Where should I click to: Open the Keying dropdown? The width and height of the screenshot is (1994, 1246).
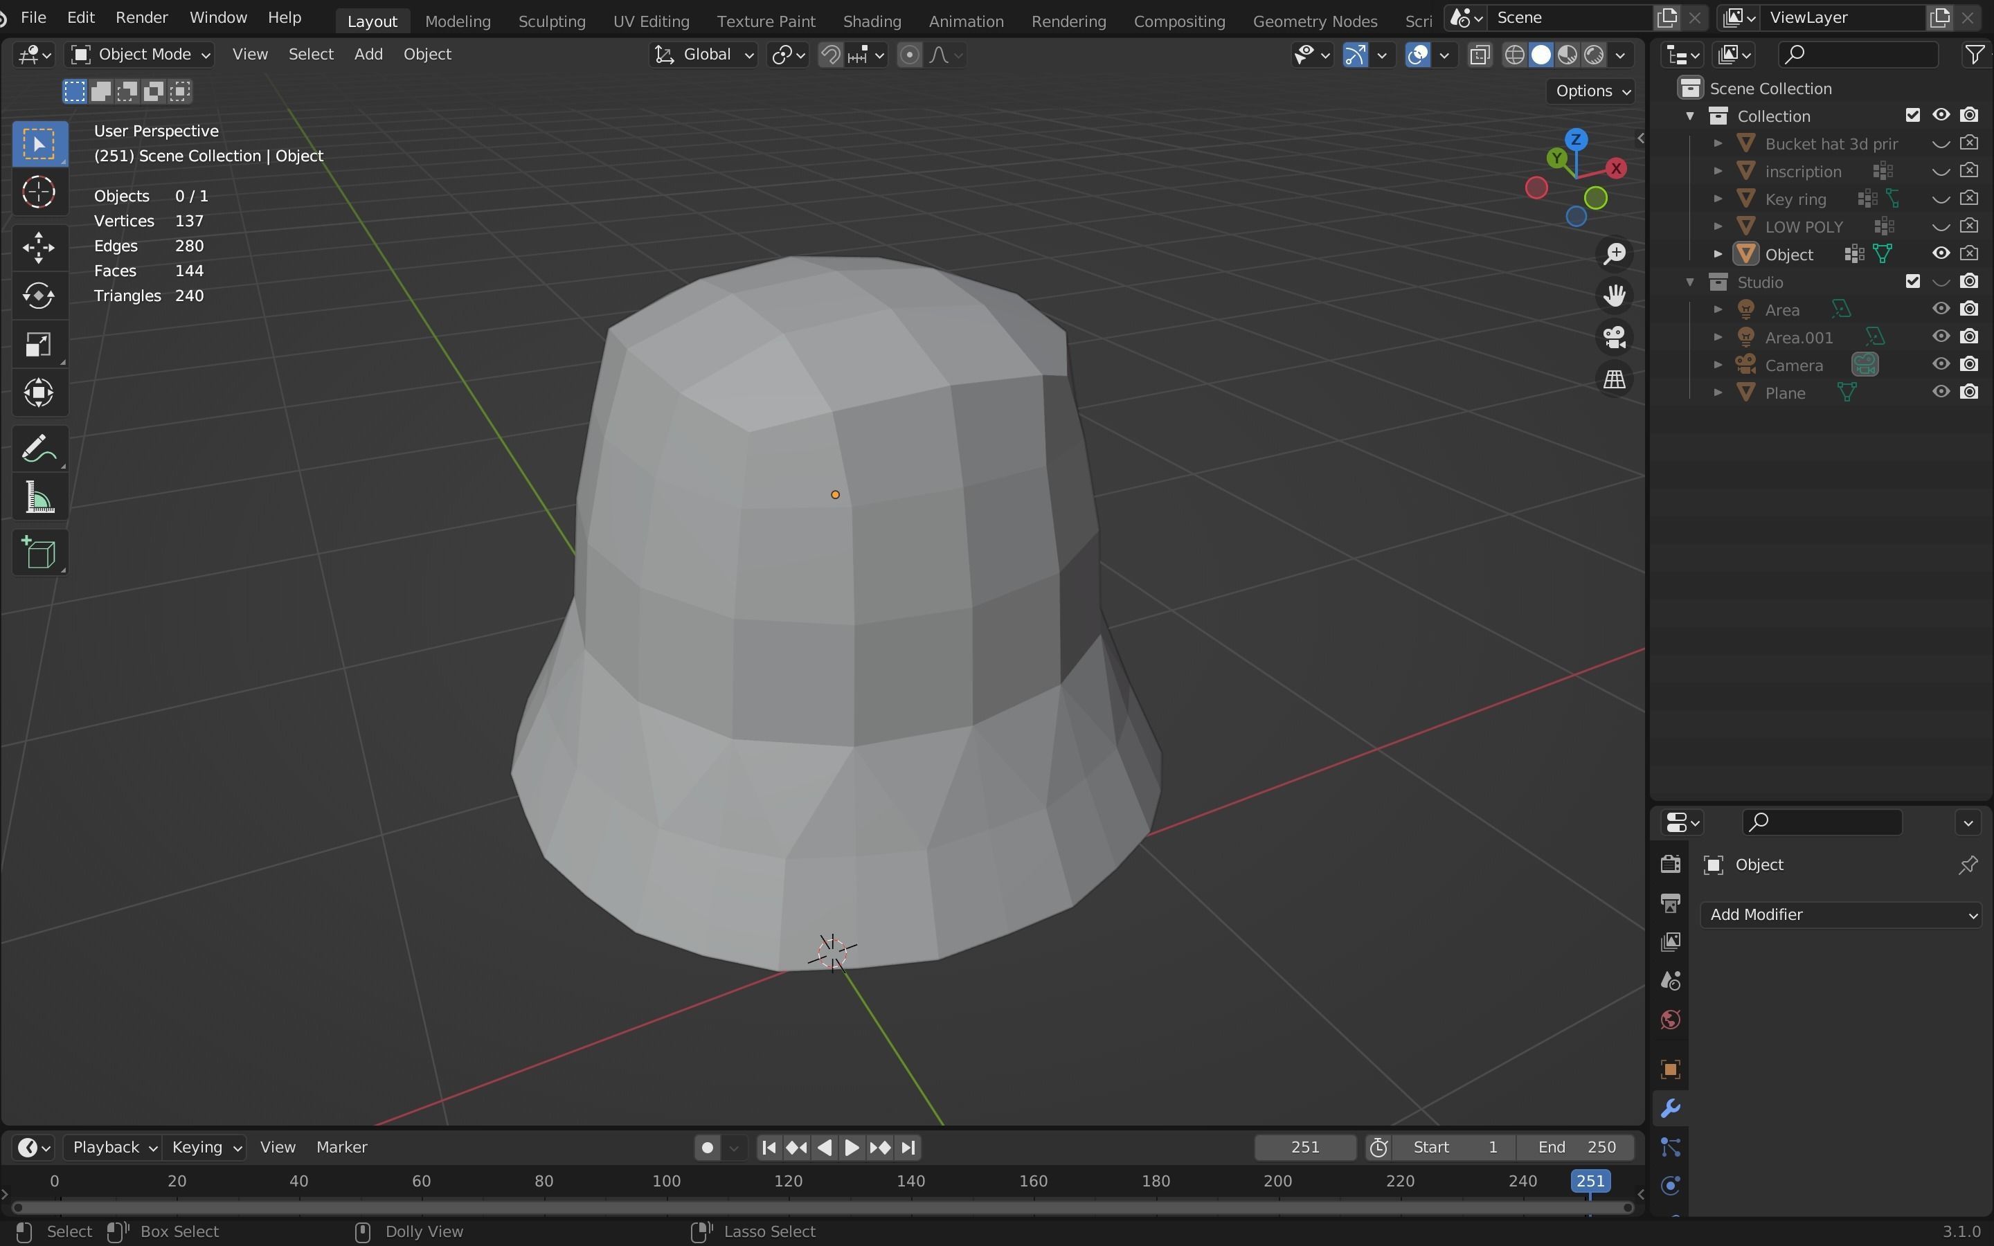(x=205, y=1147)
